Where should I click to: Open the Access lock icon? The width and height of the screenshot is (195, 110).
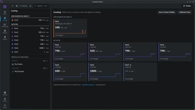[5, 100]
